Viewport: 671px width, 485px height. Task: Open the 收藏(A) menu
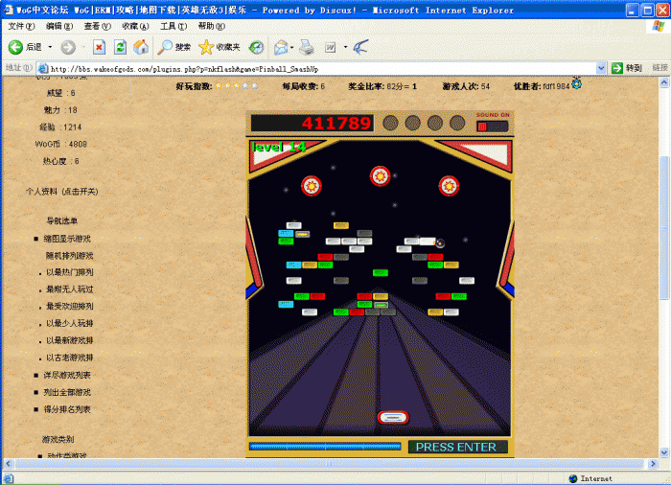click(135, 27)
